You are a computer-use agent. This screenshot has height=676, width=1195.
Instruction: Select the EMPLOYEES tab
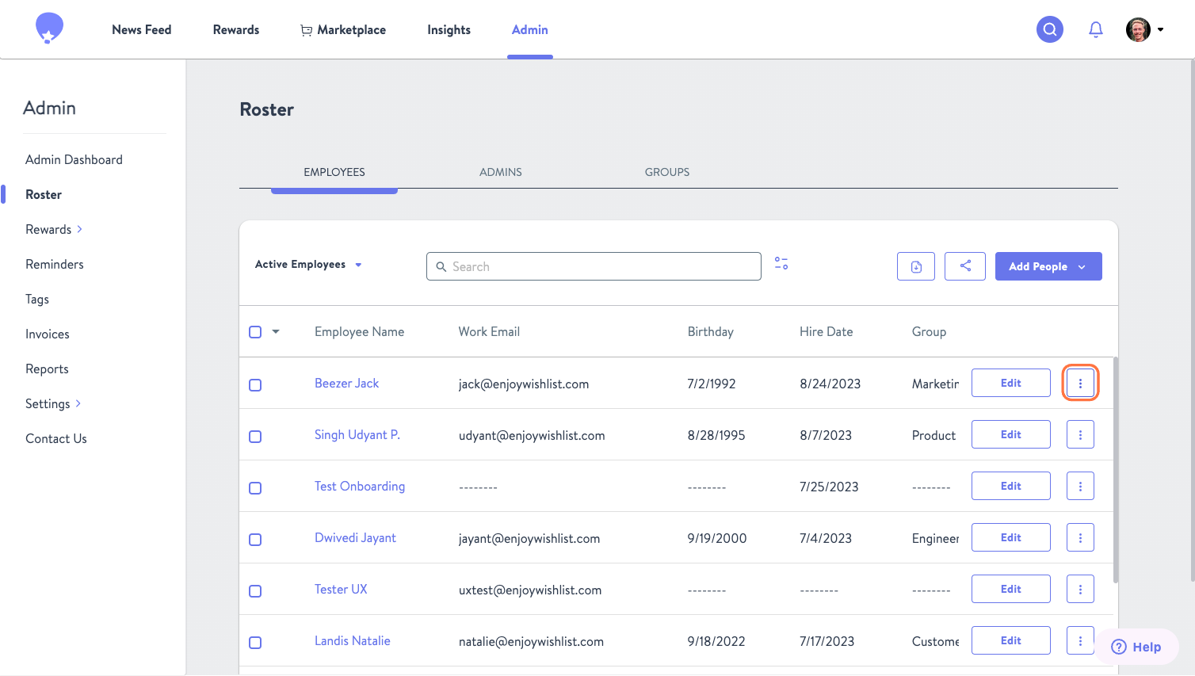click(x=334, y=172)
